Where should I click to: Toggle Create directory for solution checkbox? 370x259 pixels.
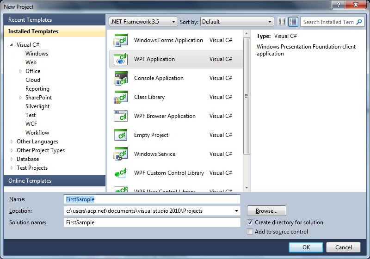[x=250, y=222]
